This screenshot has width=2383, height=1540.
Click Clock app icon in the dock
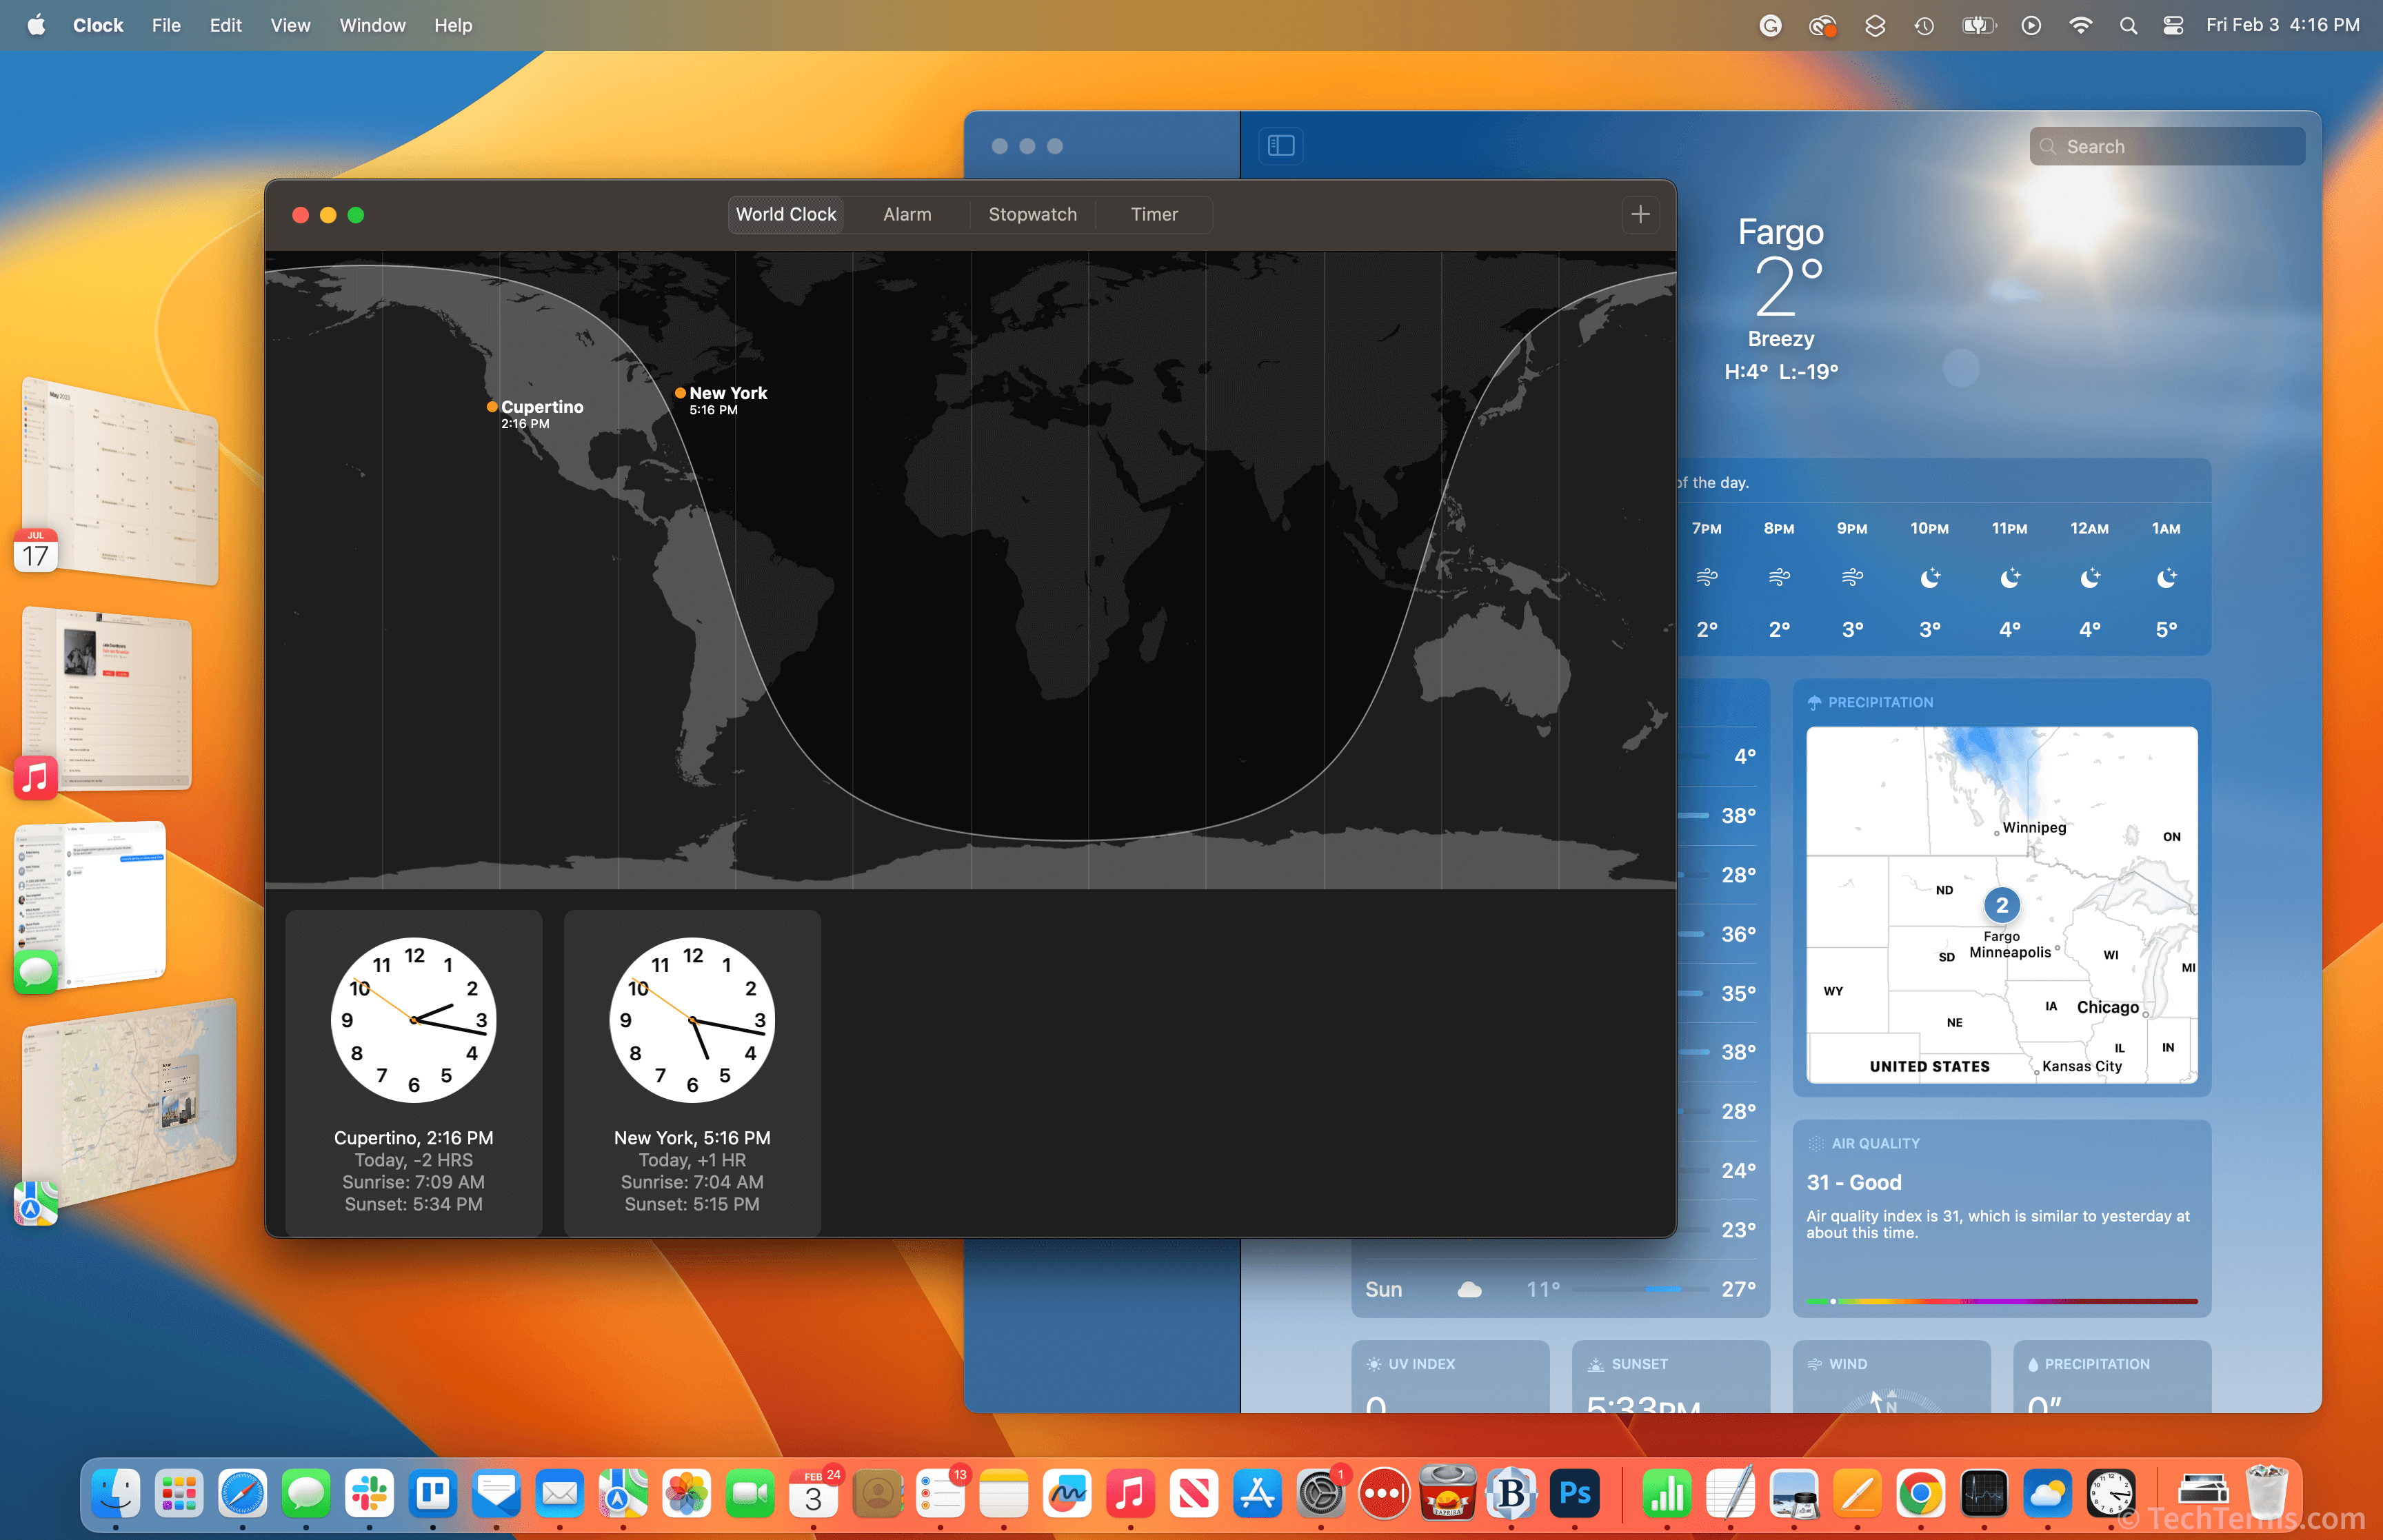pyautogui.click(x=2111, y=1494)
